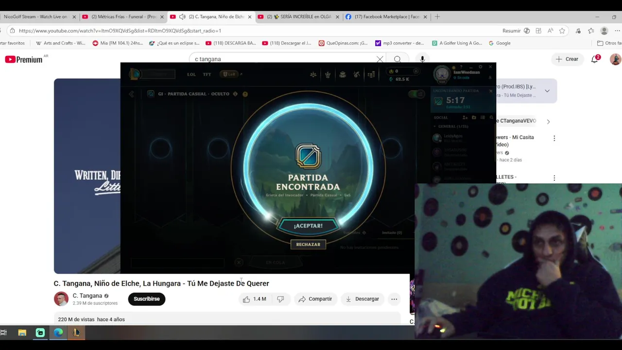Image resolution: width=622 pixels, height=350 pixels.
Task: Click the Descargar download button
Action: [x=363, y=299]
